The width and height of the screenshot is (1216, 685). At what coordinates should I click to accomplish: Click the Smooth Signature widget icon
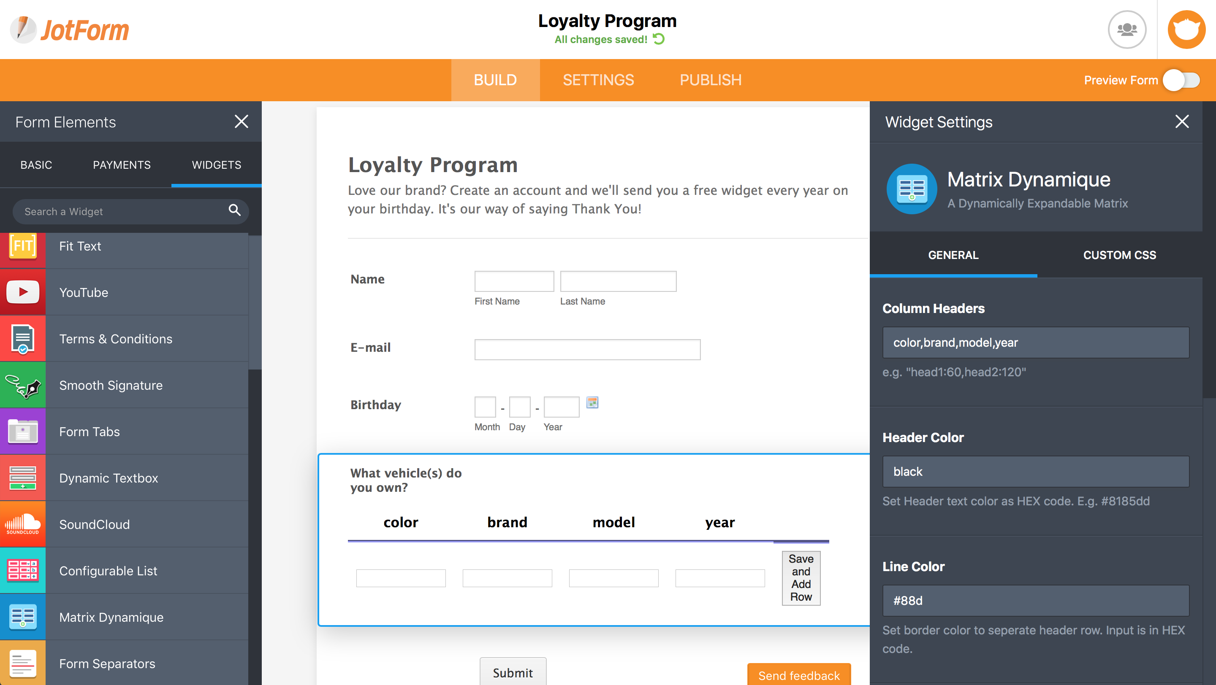(22, 385)
